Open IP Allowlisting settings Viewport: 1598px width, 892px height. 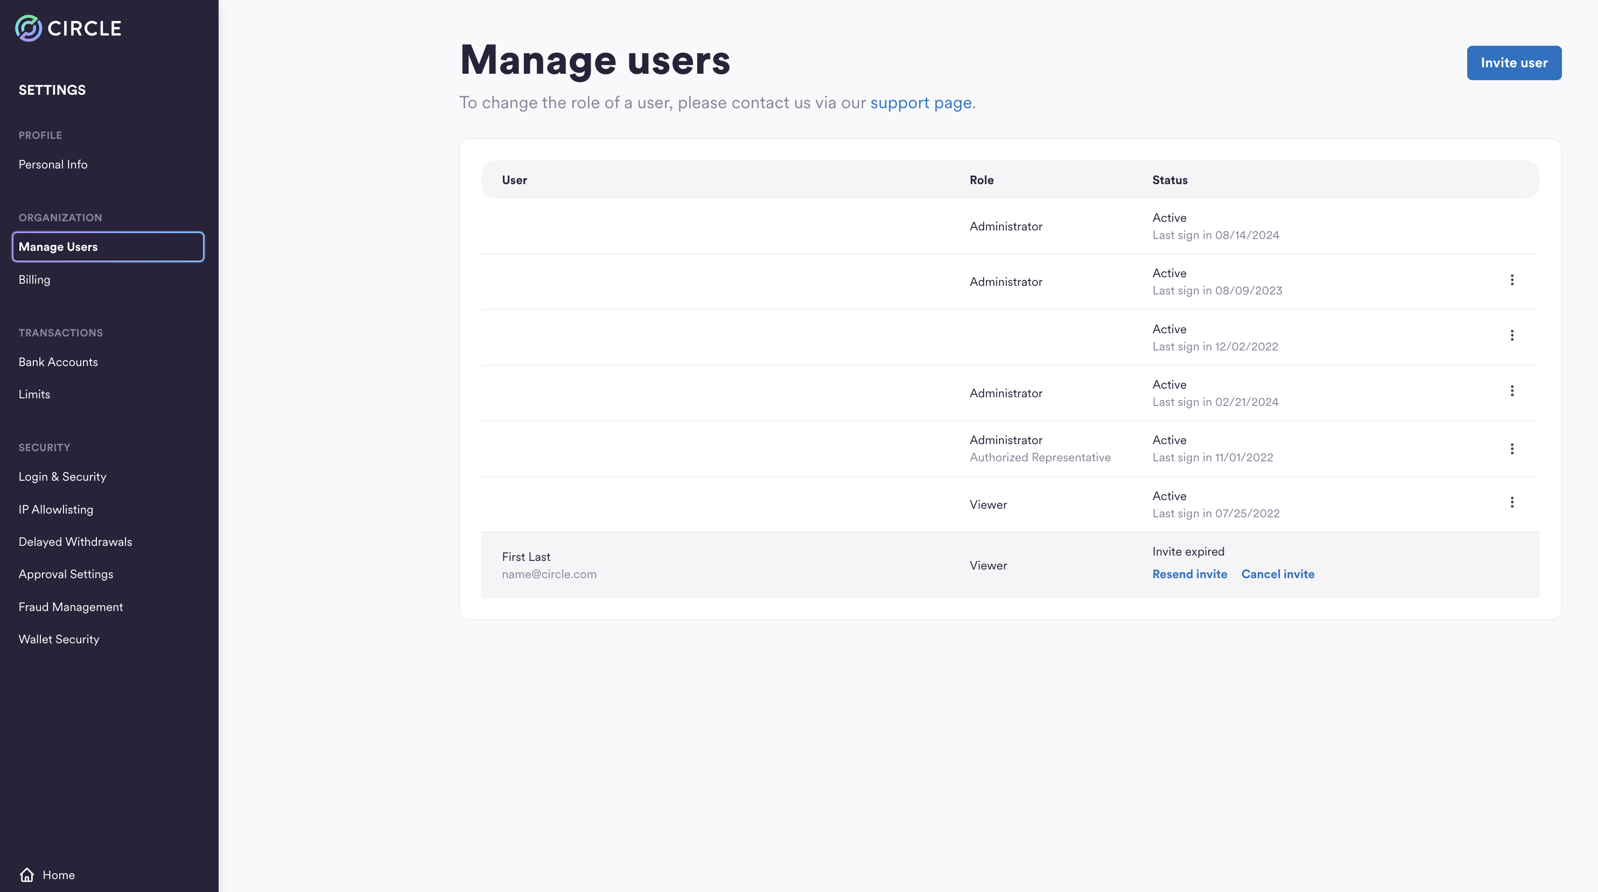55,509
